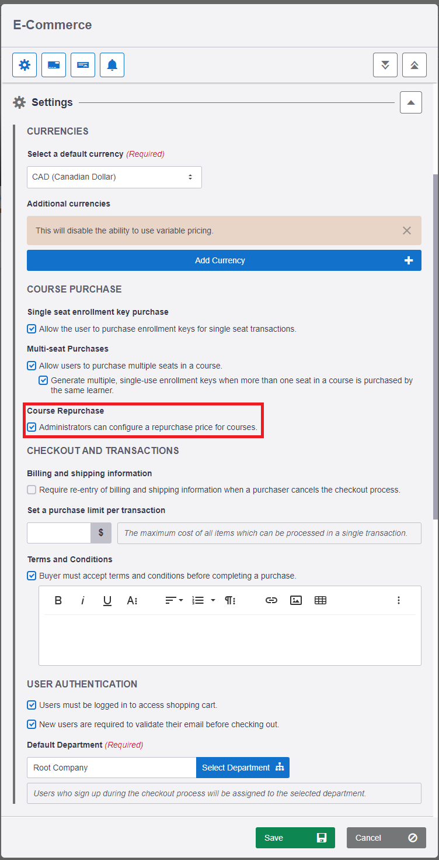Toggle allow users to purchase multiple seats
Screen dimensions: 439x860
pos(32,366)
